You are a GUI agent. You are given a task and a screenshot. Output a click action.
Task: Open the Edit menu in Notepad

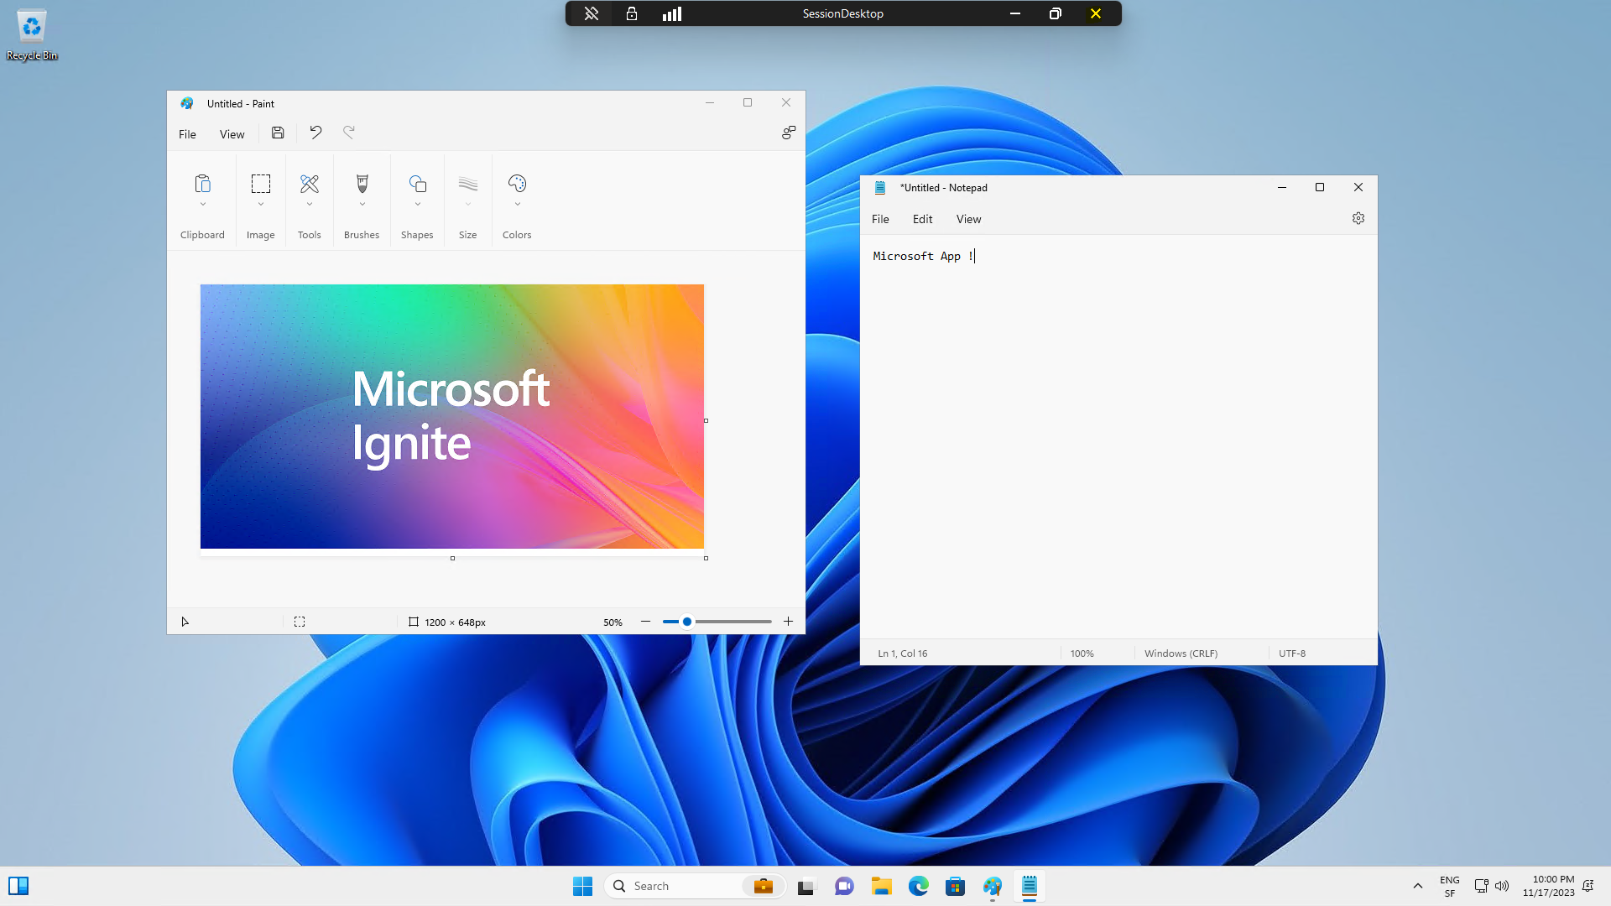[x=922, y=219]
